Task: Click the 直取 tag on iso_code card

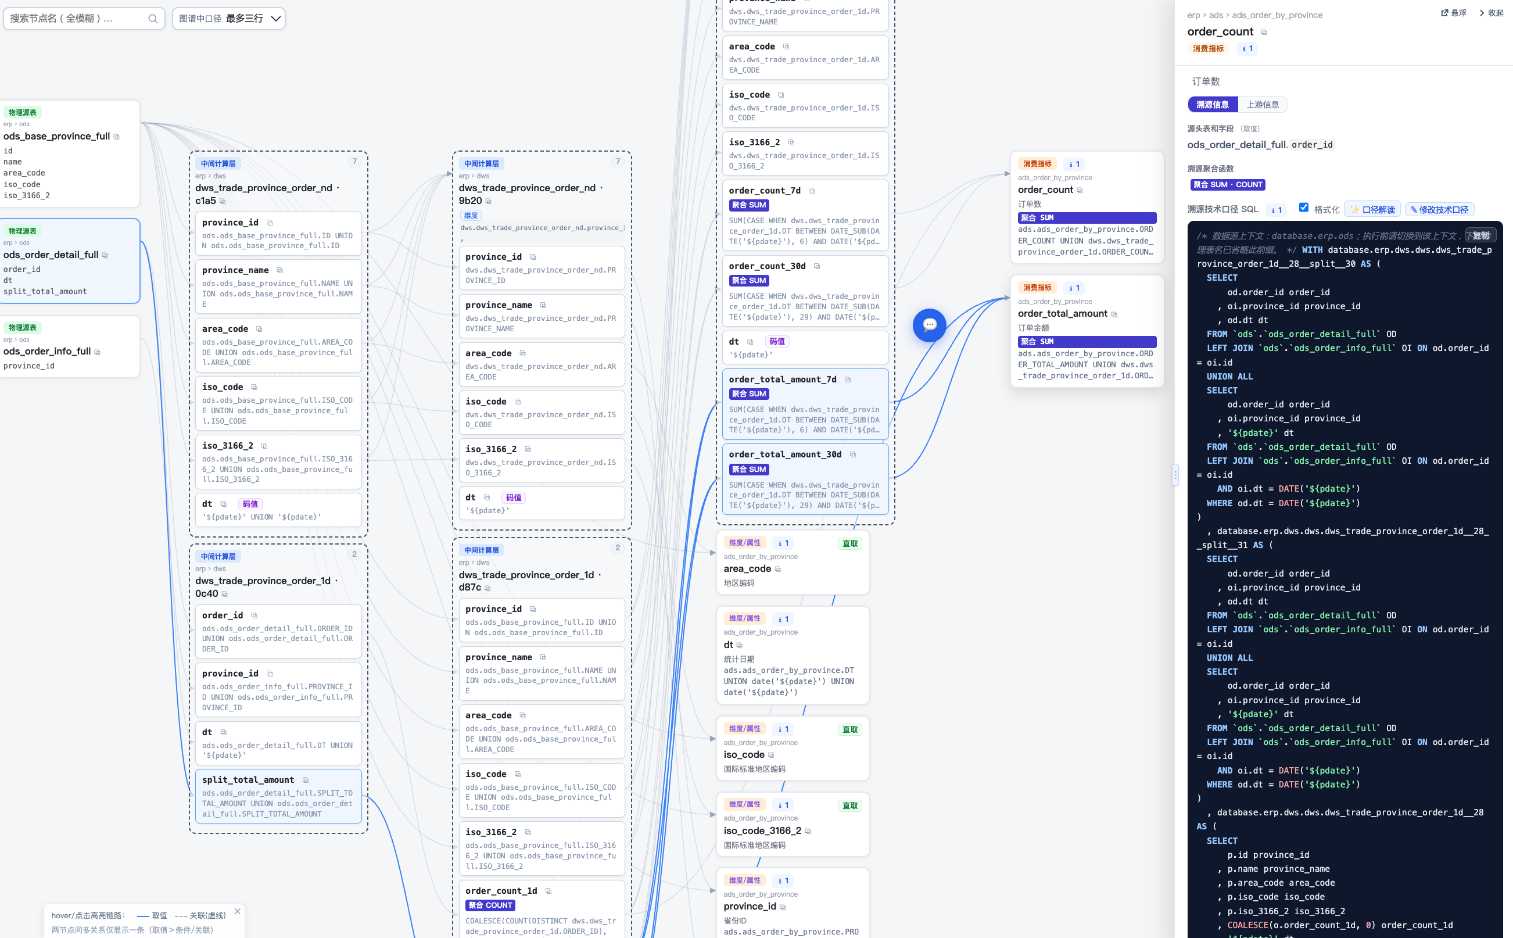Action: [x=849, y=729]
